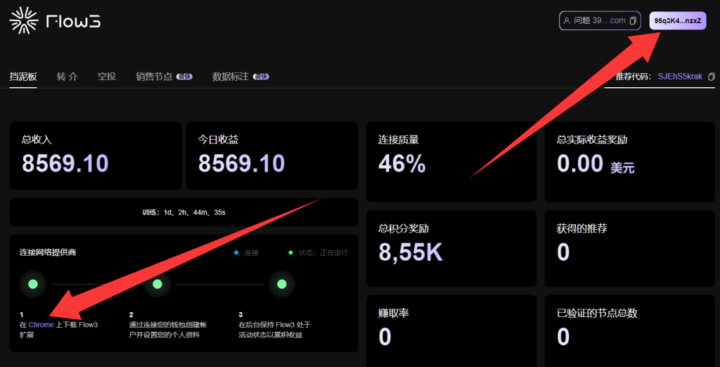
Task: Click the 获得的推荐 card value 0
Action: coord(563,252)
